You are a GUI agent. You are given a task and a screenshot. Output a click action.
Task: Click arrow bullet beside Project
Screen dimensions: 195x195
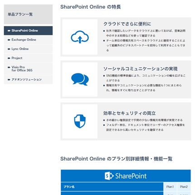pos(9,58)
